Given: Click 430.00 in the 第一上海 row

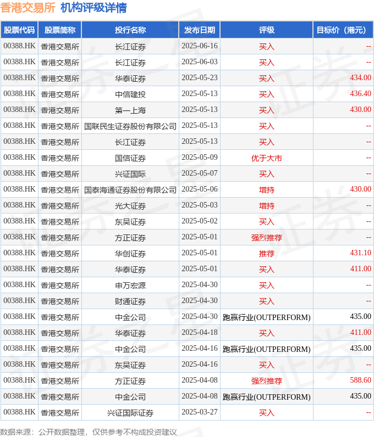Looking at the screenshot, I should point(360,109).
